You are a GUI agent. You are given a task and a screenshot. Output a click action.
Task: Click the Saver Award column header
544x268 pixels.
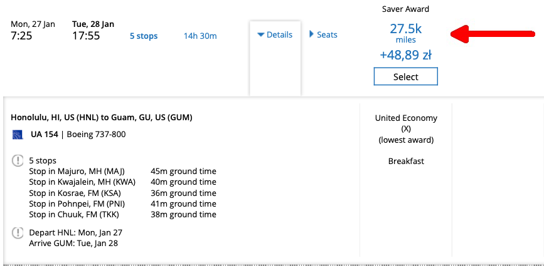point(405,9)
